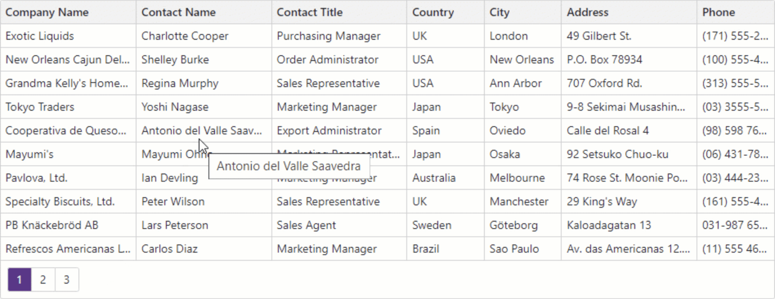This screenshot has height=299, width=775.
Task: Click the Australia country cell
Action: pos(434,178)
